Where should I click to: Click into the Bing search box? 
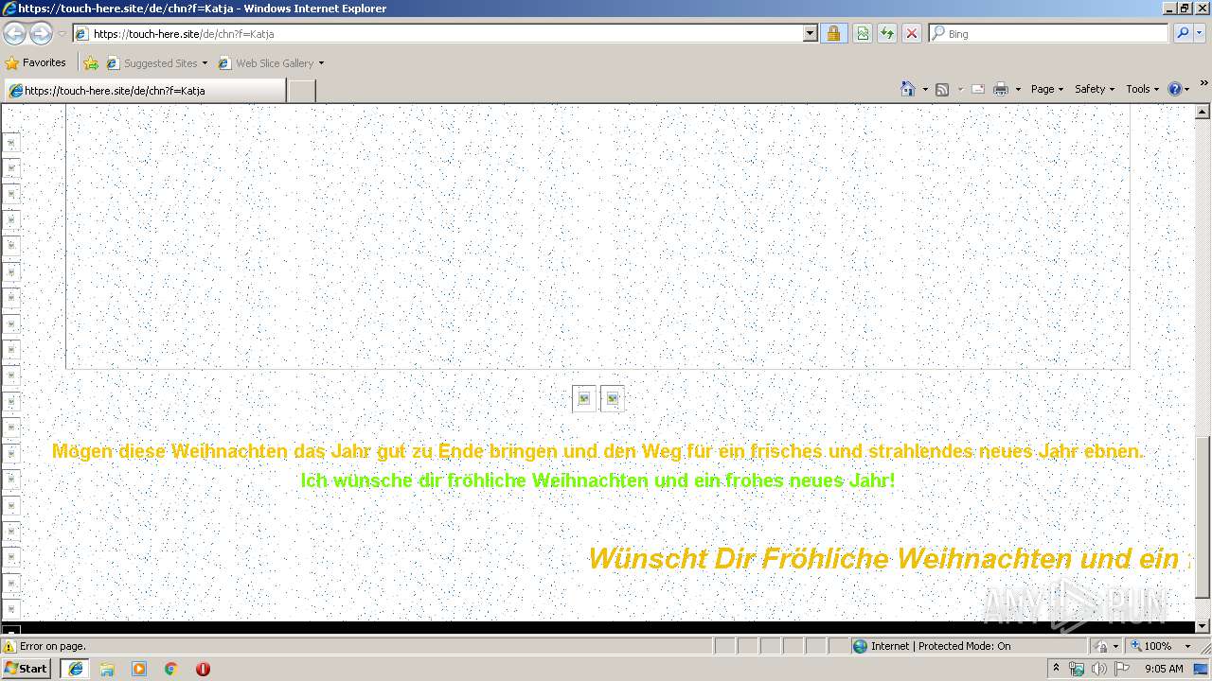point(1048,33)
